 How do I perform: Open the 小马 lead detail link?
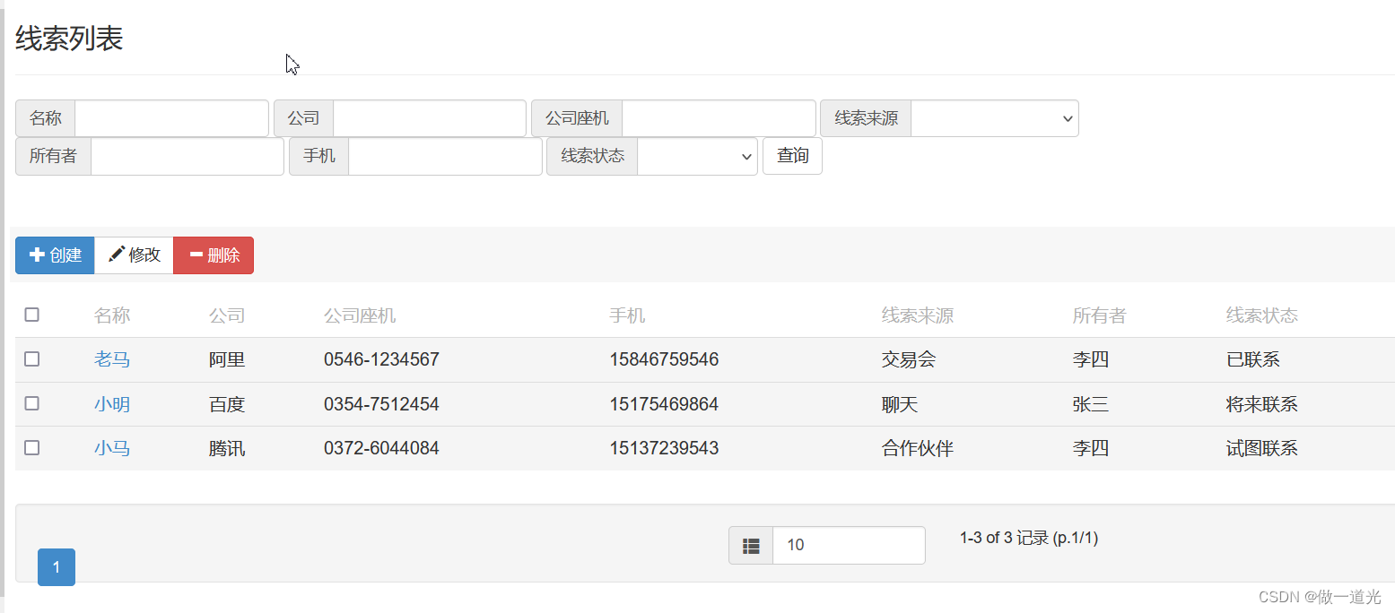[112, 448]
